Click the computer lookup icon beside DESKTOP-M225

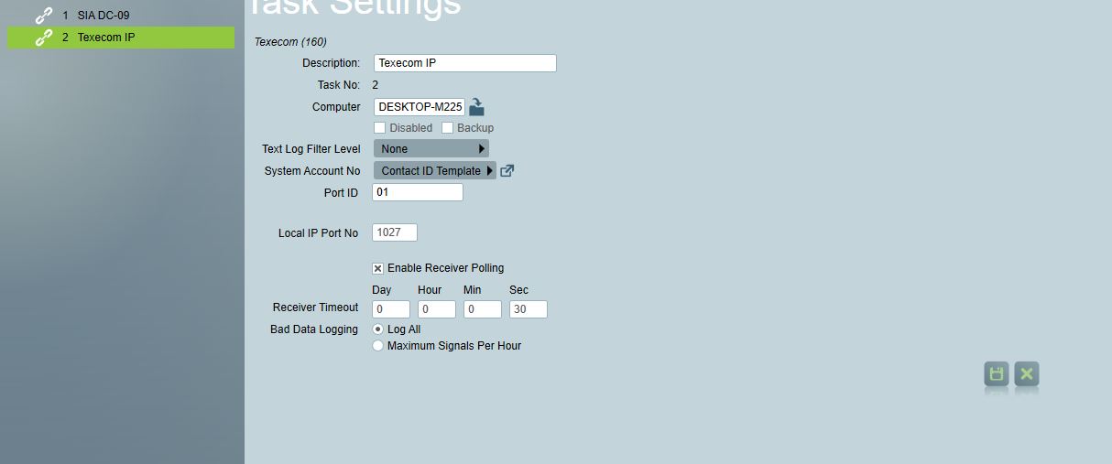click(476, 107)
